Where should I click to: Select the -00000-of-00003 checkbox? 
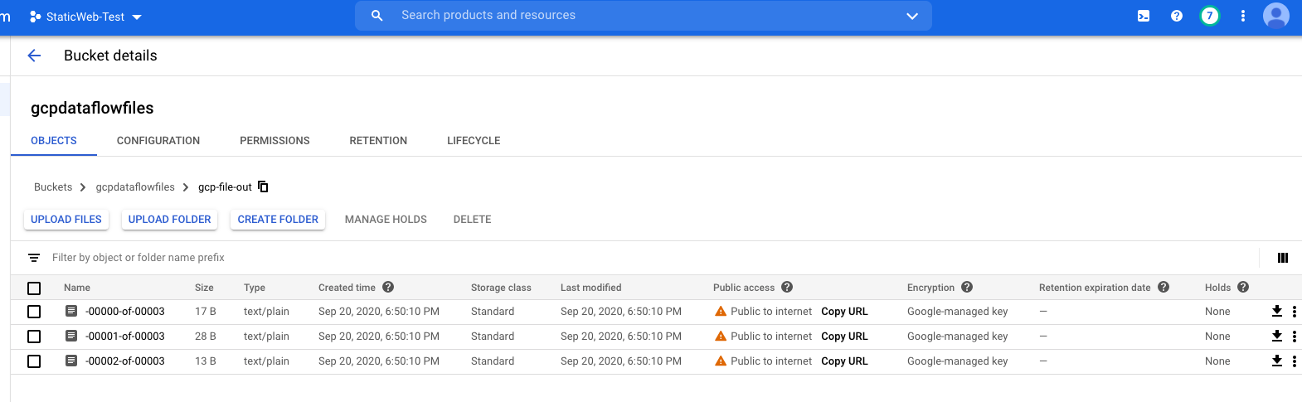(x=34, y=312)
